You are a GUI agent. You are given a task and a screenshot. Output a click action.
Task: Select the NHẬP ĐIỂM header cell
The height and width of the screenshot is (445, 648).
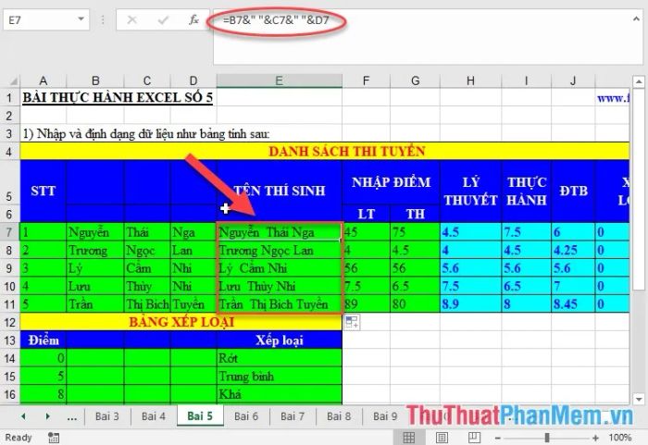pyautogui.click(x=391, y=182)
